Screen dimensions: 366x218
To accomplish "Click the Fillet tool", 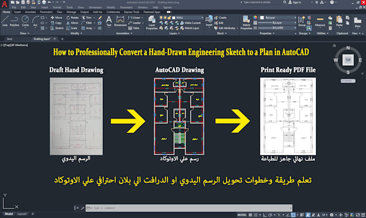I will [x=87, y=23].
